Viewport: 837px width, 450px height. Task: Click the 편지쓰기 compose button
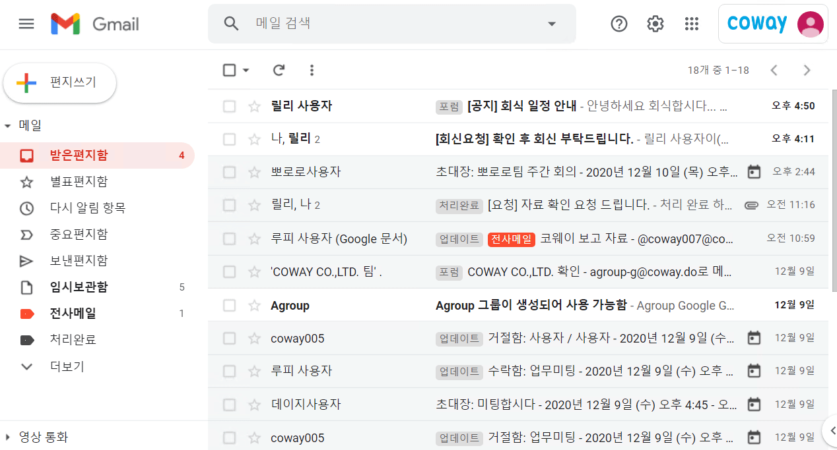coord(60,83)
